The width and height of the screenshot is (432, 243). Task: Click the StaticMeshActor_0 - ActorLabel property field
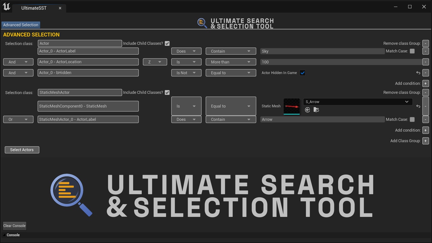click(x=88, y=119)
